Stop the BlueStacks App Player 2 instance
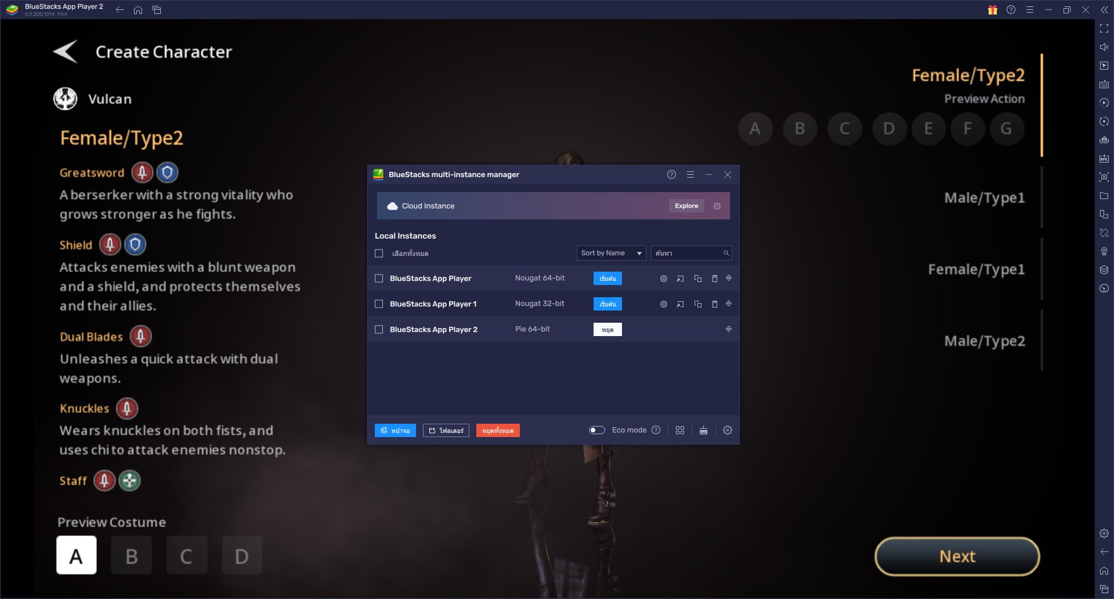The width and height of the screenshot is (1114, 599). pos(607,330)
